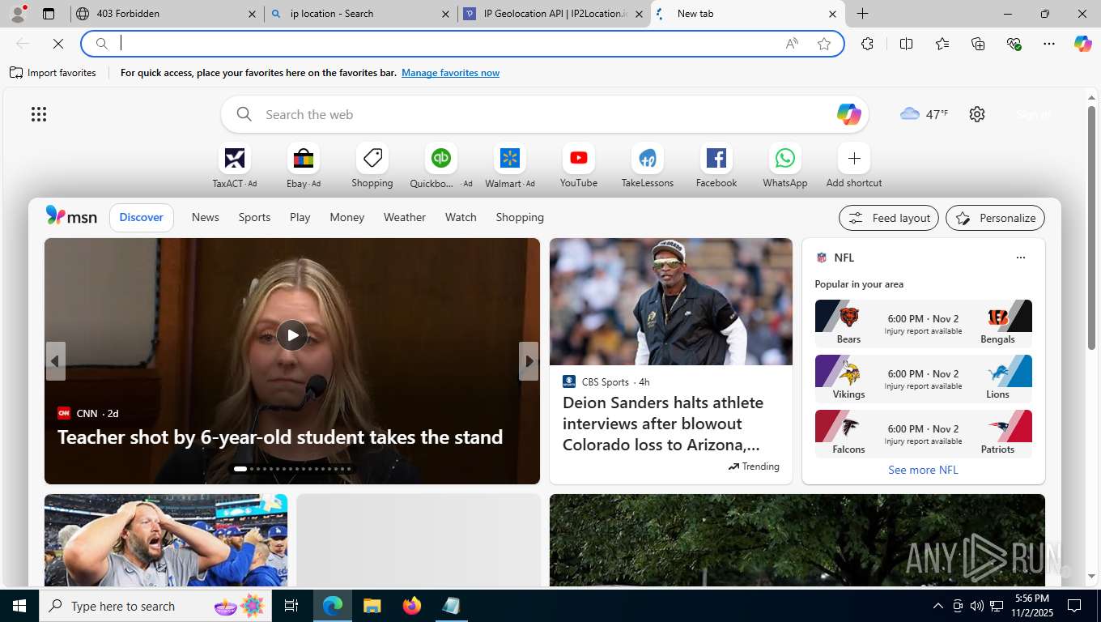Play the CNN teacher video
The width and height of the screenshot is (1101, 622).
pyautogui.click(x=292, y=335)
